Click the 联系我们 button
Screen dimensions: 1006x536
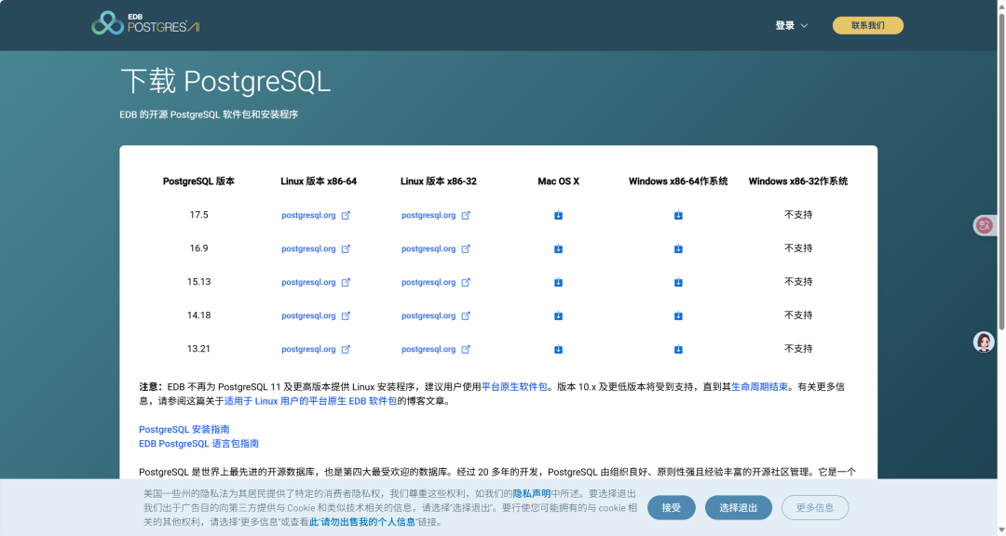coord(867,26)
